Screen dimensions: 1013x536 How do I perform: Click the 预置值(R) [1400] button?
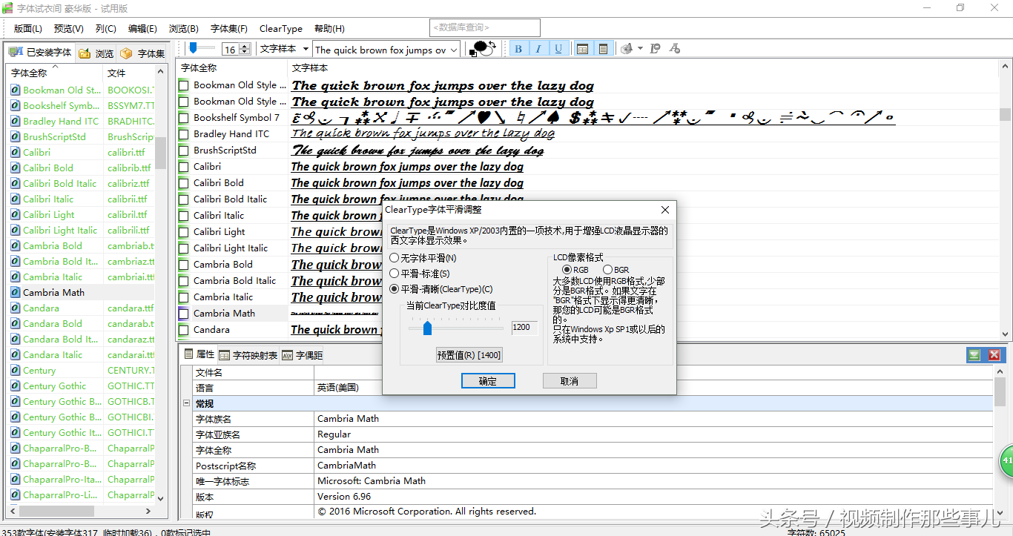pyautogui.click(x=469, y=355)
